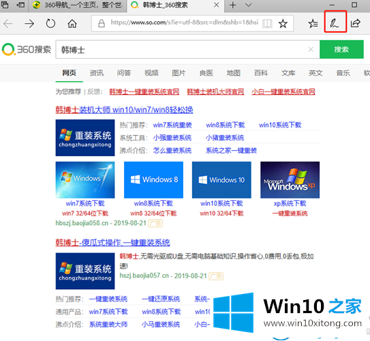The height and width of the screenshot is (341, 370).
Task: Select the 韩博士_360搜索 tab
Action: (176, 5)
